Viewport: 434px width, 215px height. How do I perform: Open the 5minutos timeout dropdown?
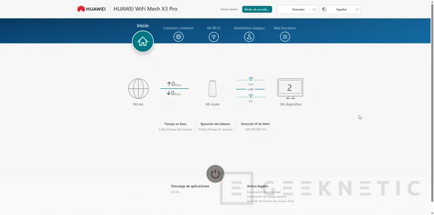point(297,9)
